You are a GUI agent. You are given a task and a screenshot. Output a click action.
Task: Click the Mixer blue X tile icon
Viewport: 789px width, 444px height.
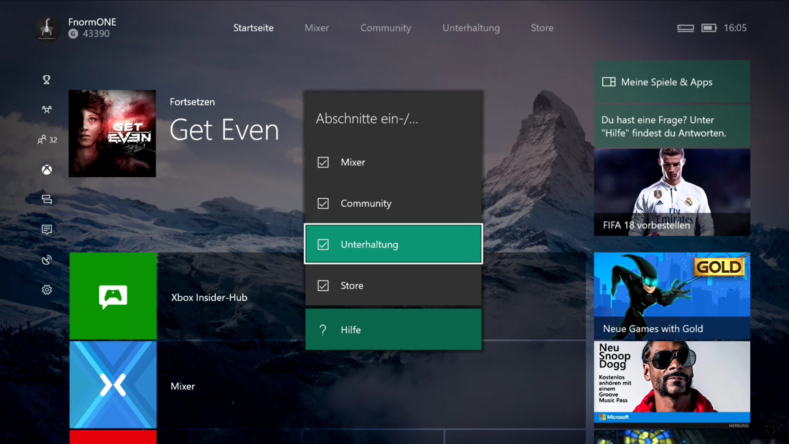(x=113, y=385)
